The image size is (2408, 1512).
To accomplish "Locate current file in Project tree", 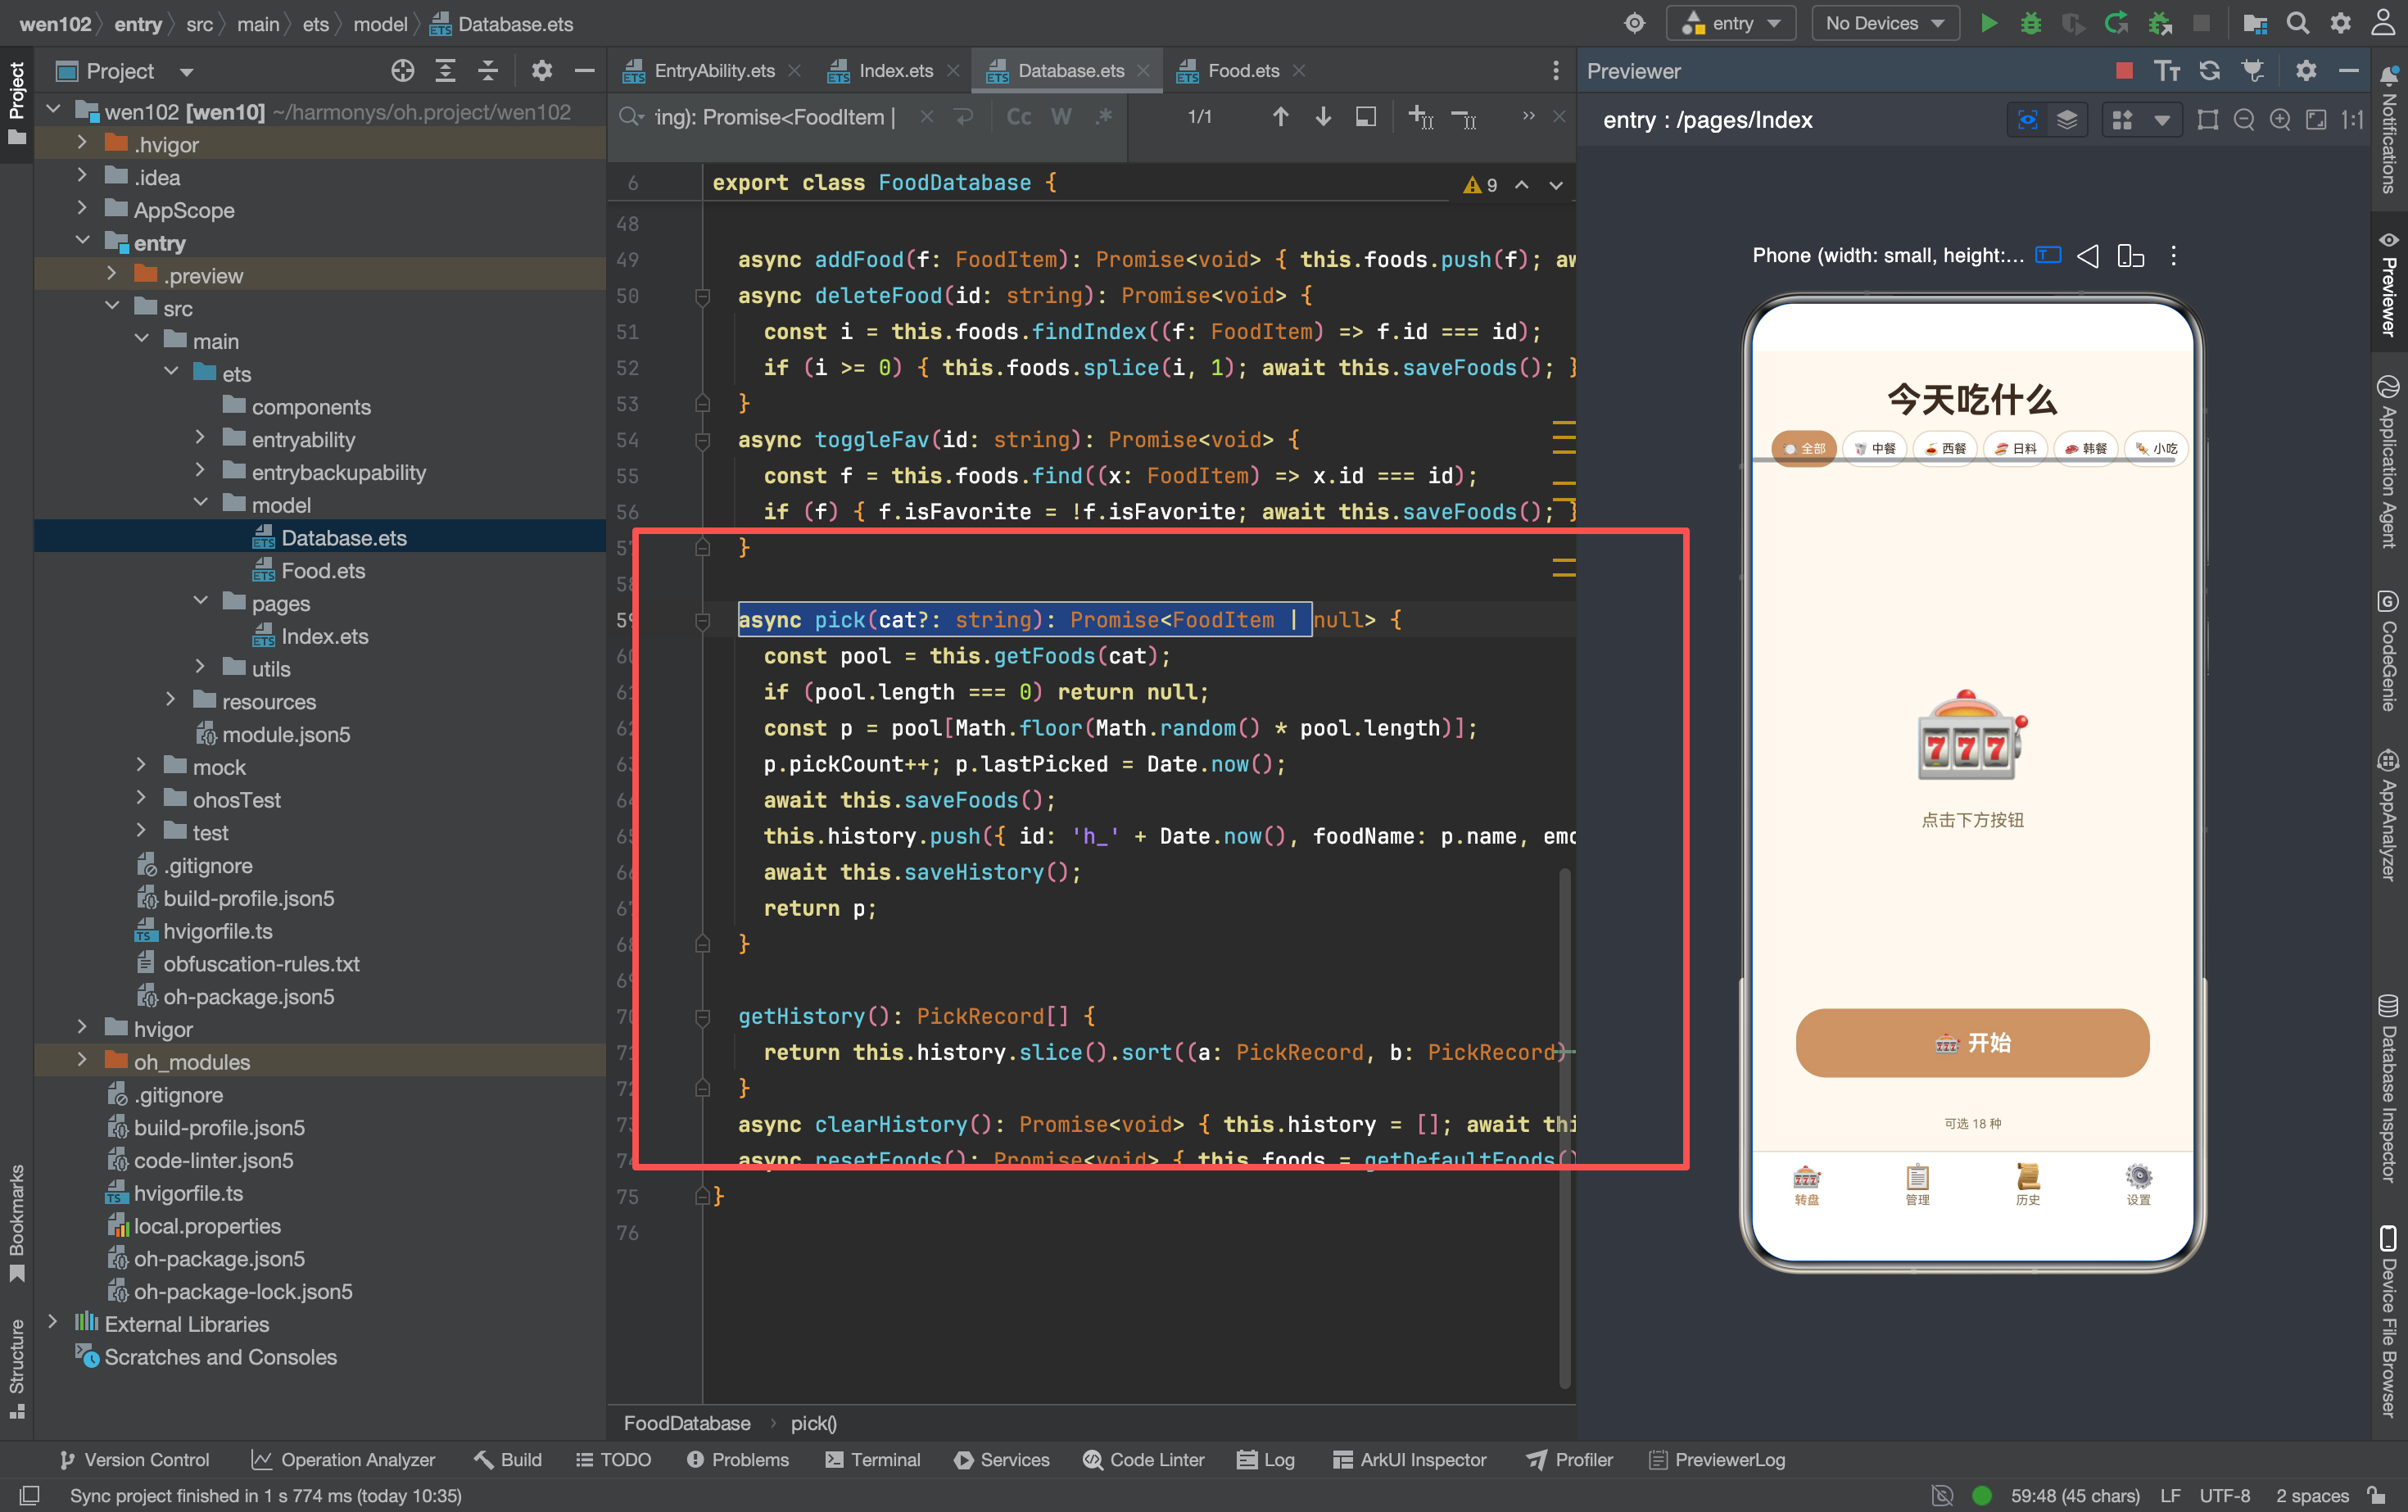I will tap(402, 70).
